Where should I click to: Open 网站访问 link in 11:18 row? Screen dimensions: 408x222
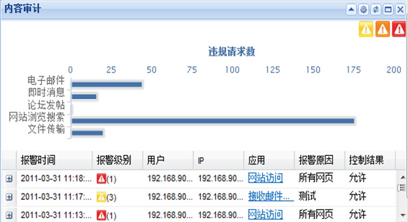[265, 178]
